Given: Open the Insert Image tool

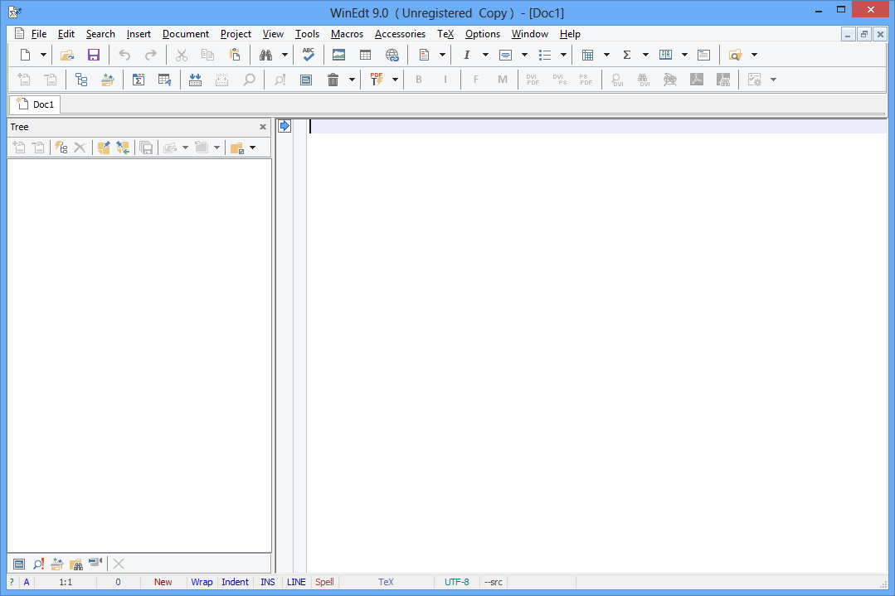Looking at the screenshot, I should click(x=338, y=55).
